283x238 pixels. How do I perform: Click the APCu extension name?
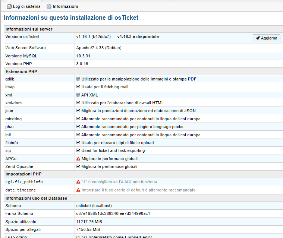pyautogui.click(x=11, y=159)
